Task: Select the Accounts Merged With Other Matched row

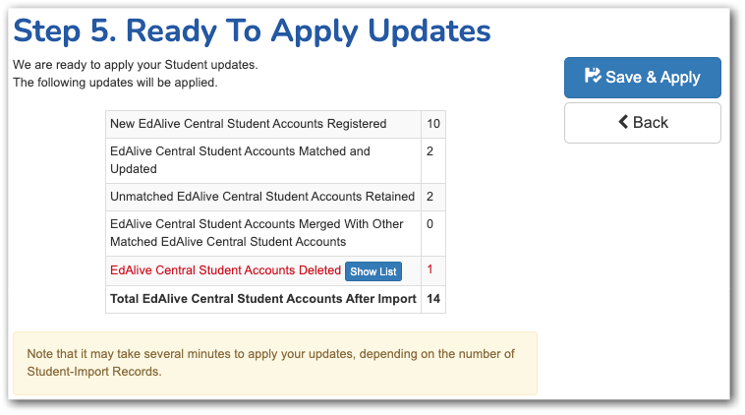Action: [x=275, y=233]
